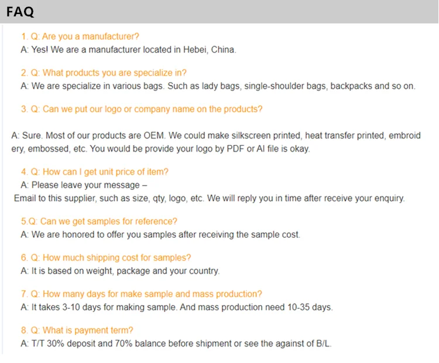This screenshot has width=439, height=363.
Task: Click the answer stating 3-10 days for sample
Action: click(176, 307)
